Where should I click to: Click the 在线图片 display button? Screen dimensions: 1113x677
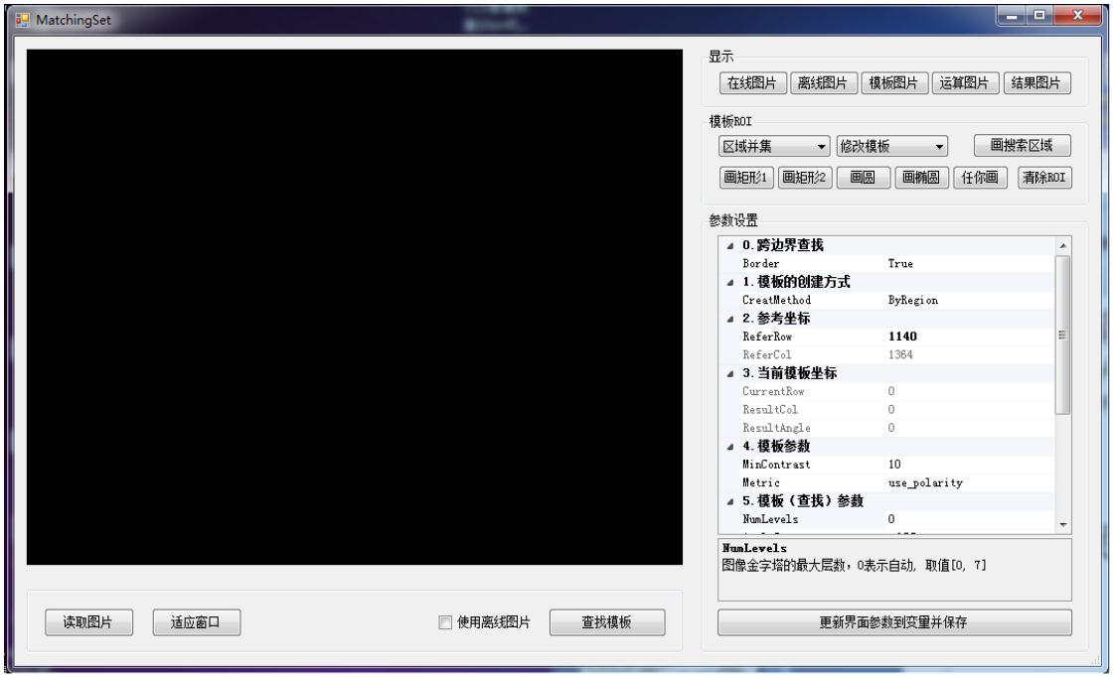pos(751,83)
